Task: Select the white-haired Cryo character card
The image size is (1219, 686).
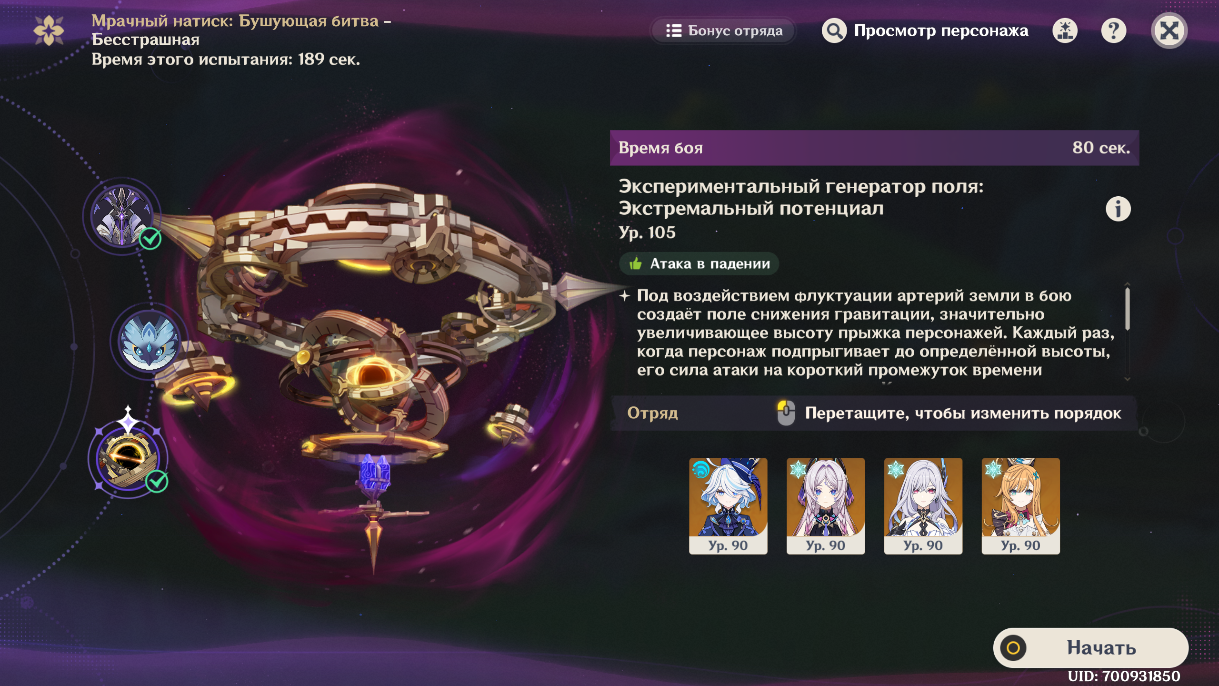Action: point(923,506)
